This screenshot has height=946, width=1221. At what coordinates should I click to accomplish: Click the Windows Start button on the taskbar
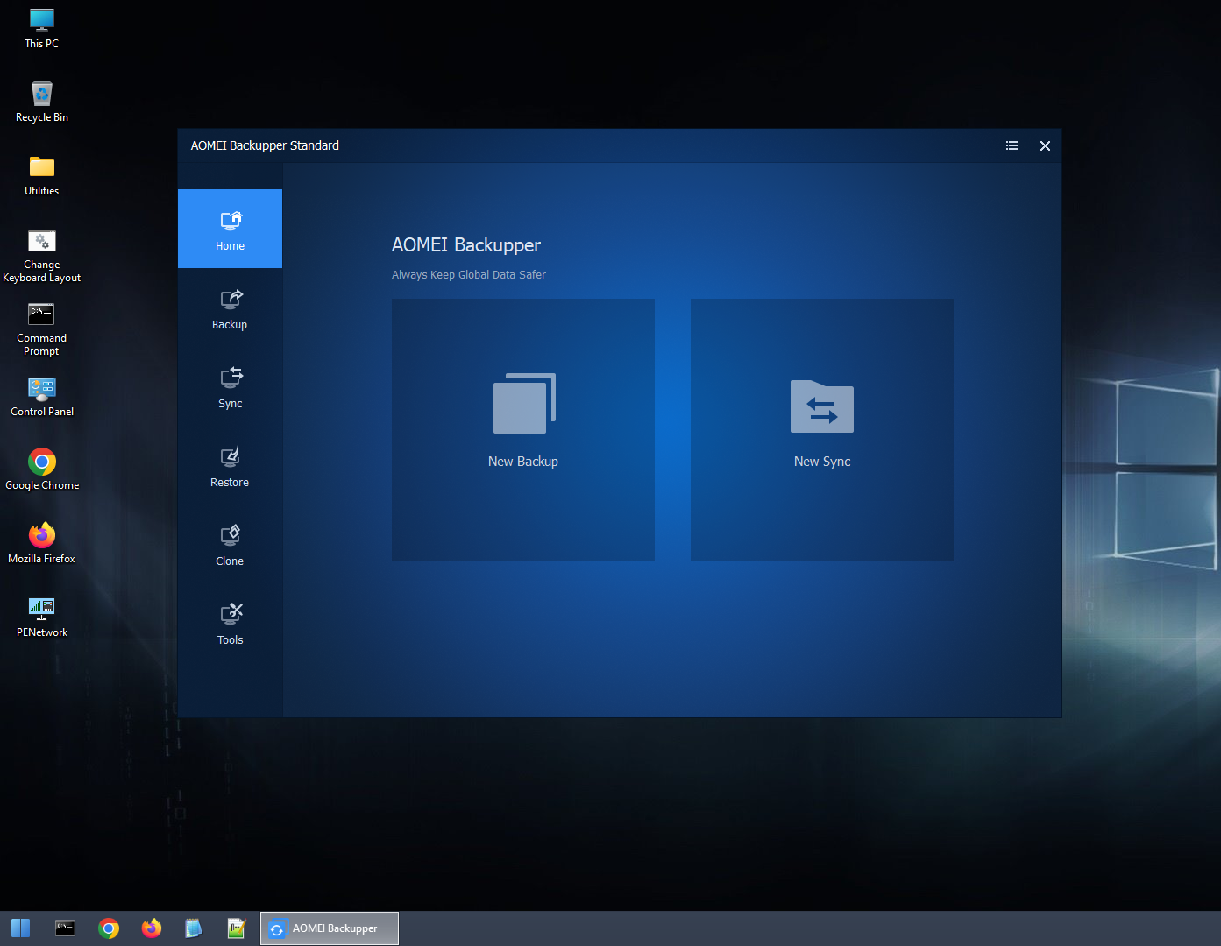pos(20,928)
